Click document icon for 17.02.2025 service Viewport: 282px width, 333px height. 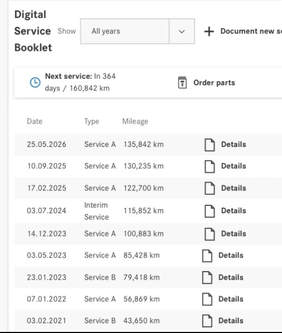click(x=210, y=188)
